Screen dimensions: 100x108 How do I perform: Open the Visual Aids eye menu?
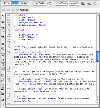coord(89,3)
